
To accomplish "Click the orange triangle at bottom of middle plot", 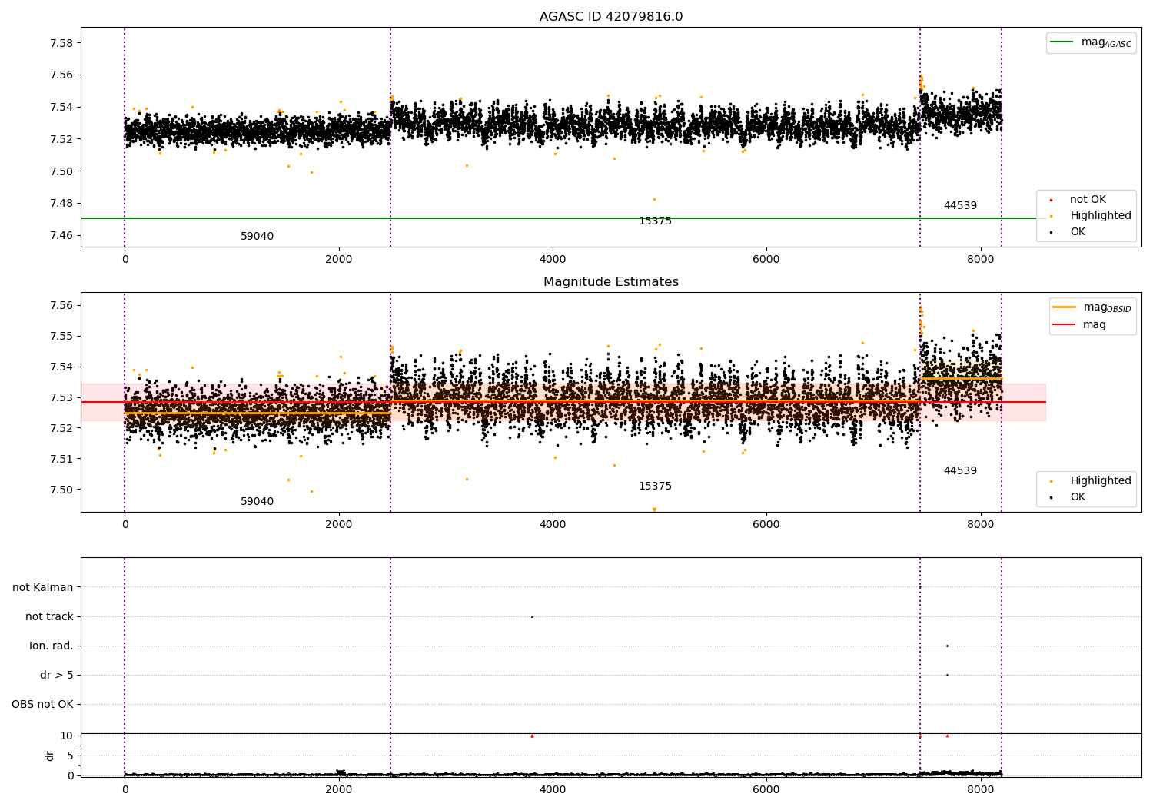I will tap(654, 510).
